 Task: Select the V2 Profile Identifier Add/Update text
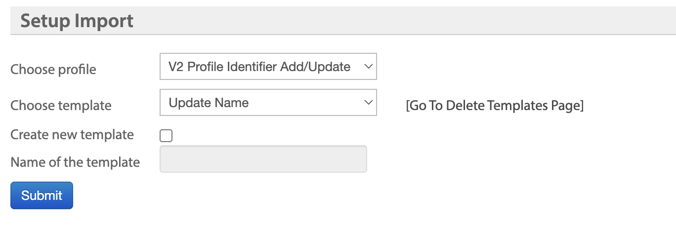point(259,67)
